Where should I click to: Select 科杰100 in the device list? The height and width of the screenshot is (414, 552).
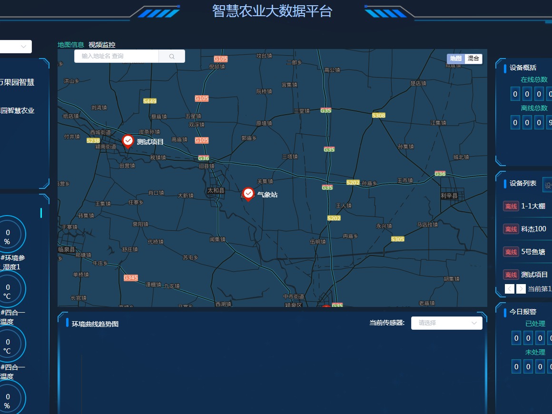533,229
